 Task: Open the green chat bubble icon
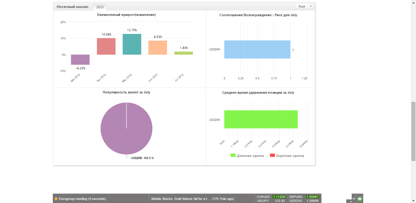pos(360,199)
